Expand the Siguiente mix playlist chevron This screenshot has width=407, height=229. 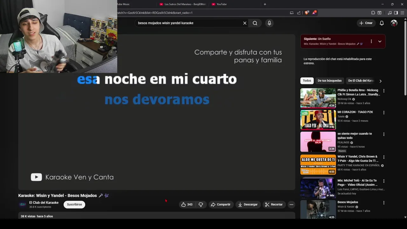380,41
